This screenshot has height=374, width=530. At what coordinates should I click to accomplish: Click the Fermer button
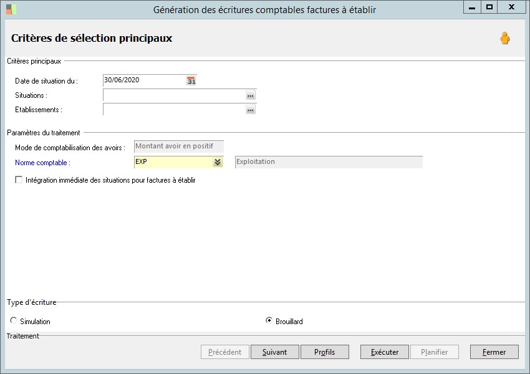click(494, 352)
